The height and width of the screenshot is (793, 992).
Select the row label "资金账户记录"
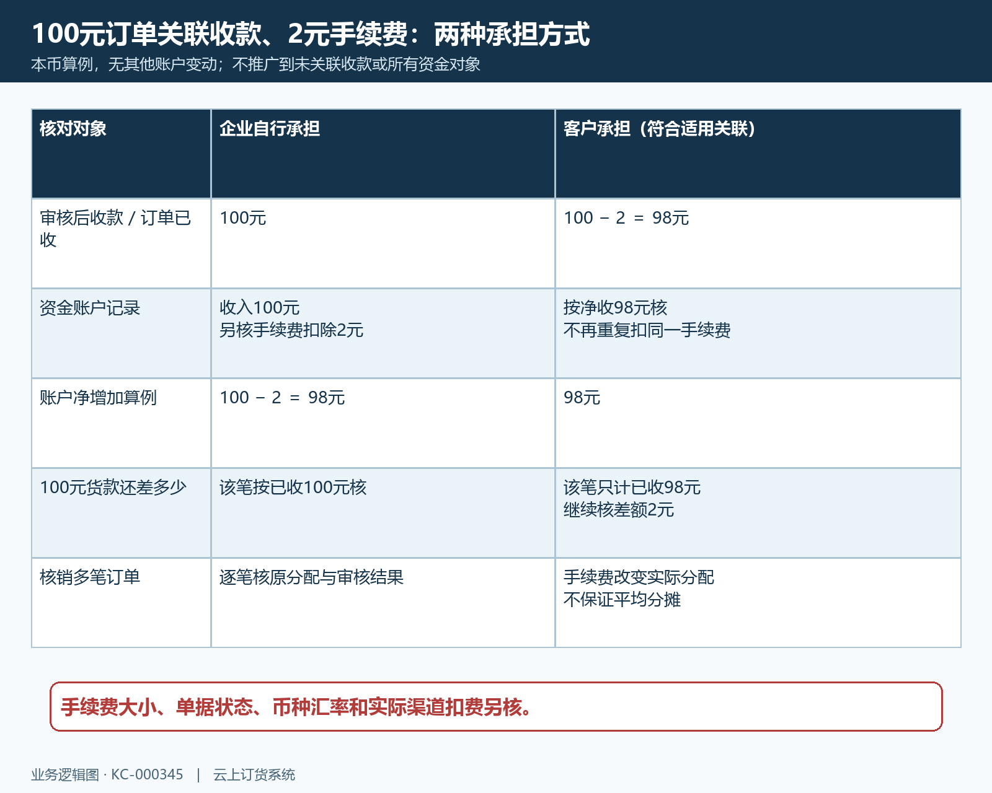click(x=90, y=308)
